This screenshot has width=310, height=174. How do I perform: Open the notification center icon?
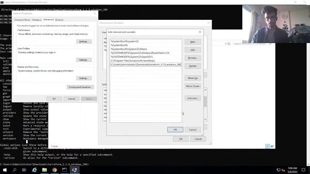(303, 170)
